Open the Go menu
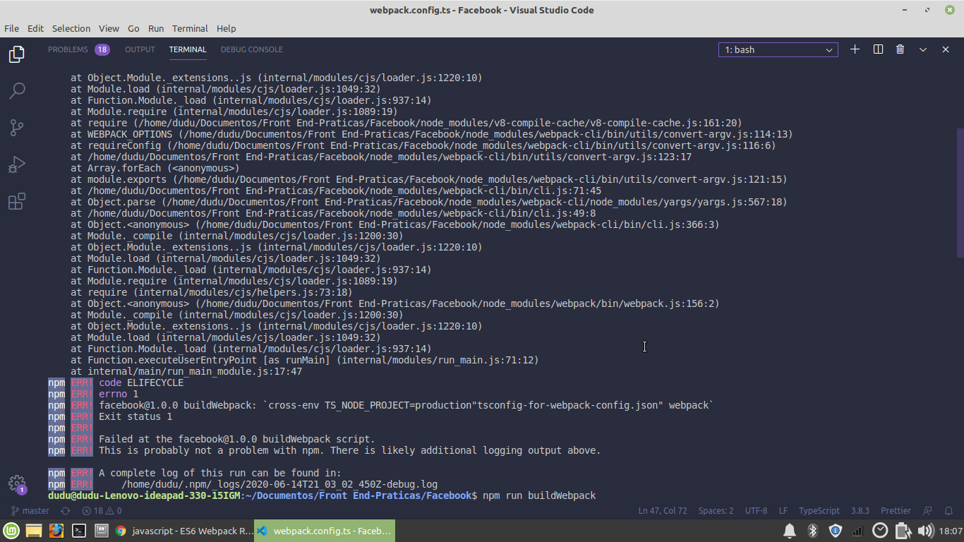This screenshot has width=964, height=542. coord(133,28)
